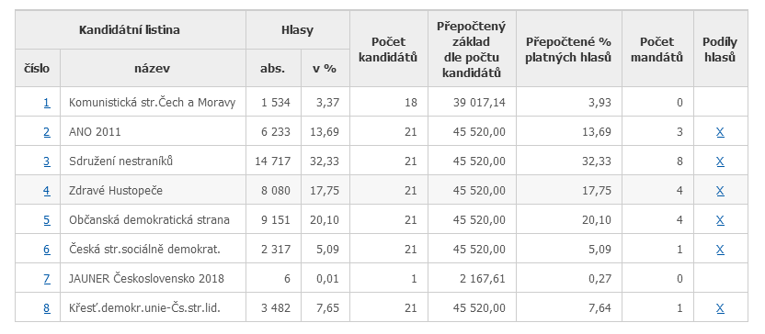Click the Kandidátní listina column header

point(130,30)
